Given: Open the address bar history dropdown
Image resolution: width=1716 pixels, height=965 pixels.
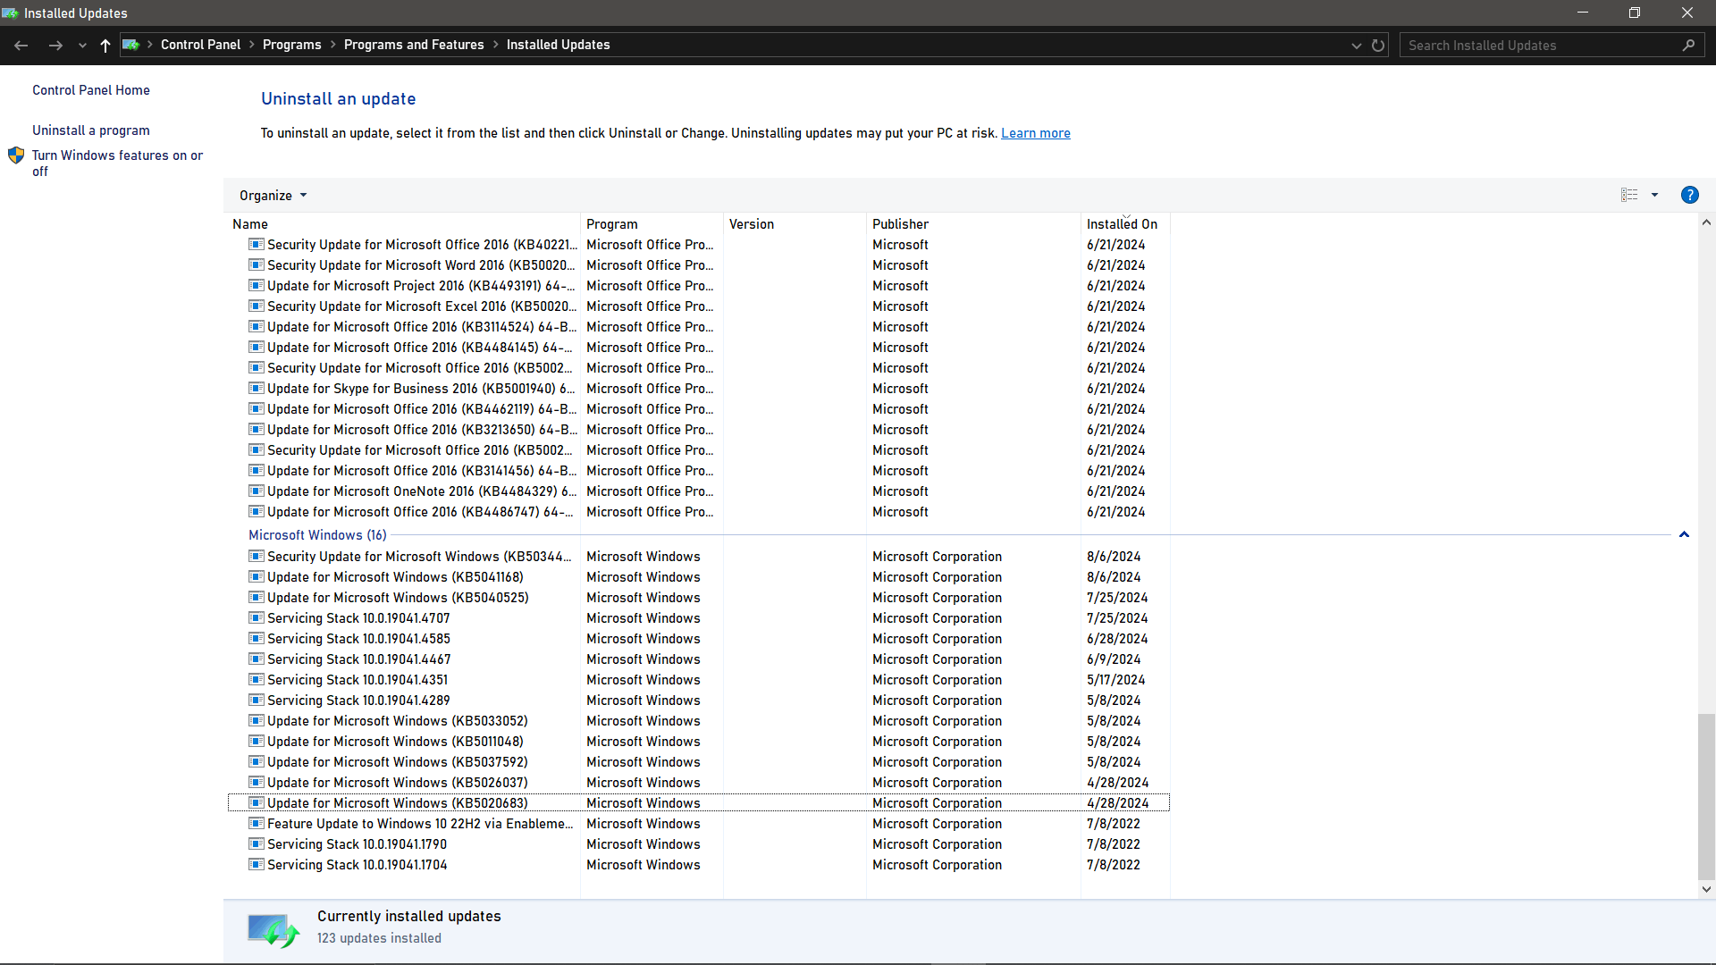Looking at the screenshot, I should tap(1356, 46).
